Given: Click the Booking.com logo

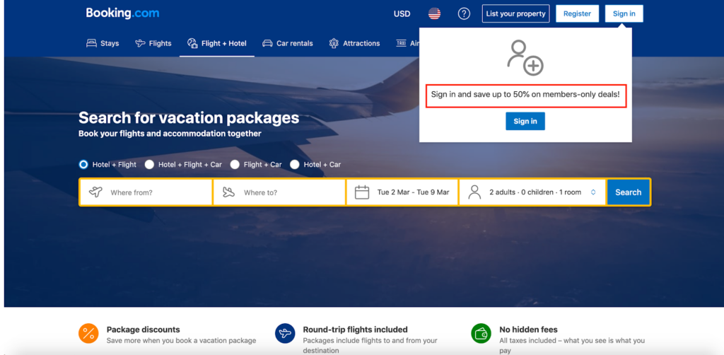Looking at the screenshot, I should click(x=122, y=13).
